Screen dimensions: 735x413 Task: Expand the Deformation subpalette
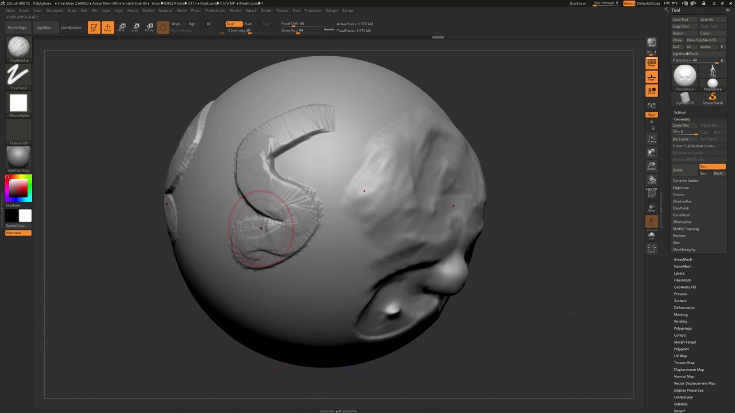(684, 308)
